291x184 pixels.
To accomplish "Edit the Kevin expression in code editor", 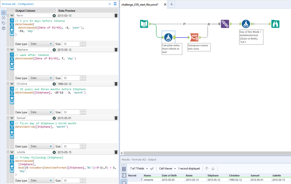I will tap(66, 29).
